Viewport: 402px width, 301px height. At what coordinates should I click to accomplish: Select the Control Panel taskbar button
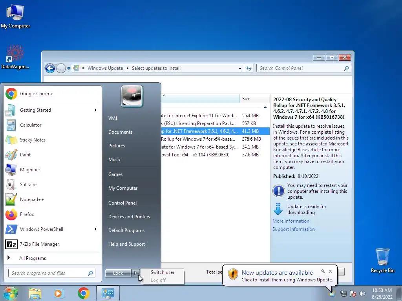pos(108,293)
